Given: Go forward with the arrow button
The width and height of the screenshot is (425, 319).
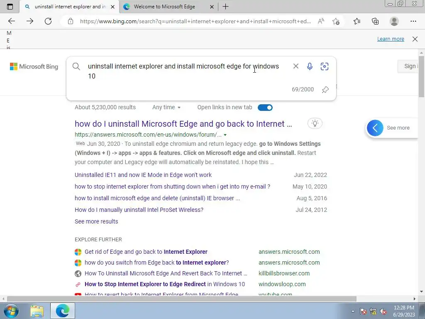Looking at the screenshot, I should point(30,21).
